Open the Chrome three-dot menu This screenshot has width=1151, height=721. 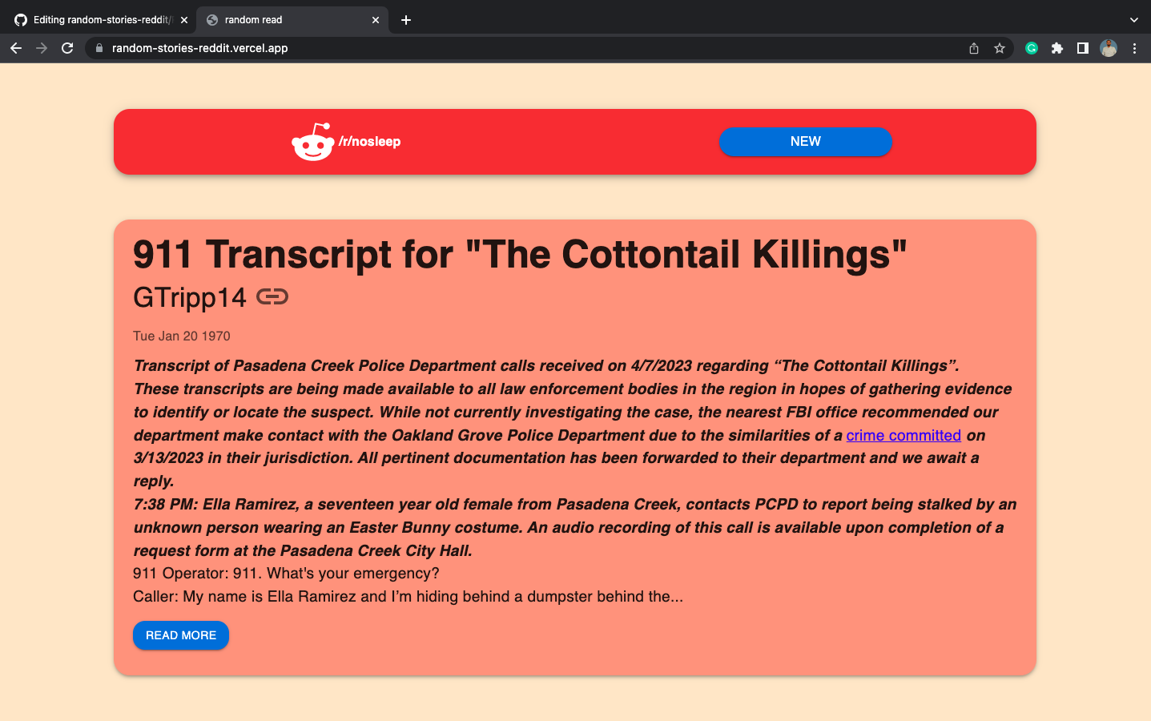[x=1134, y=48]
